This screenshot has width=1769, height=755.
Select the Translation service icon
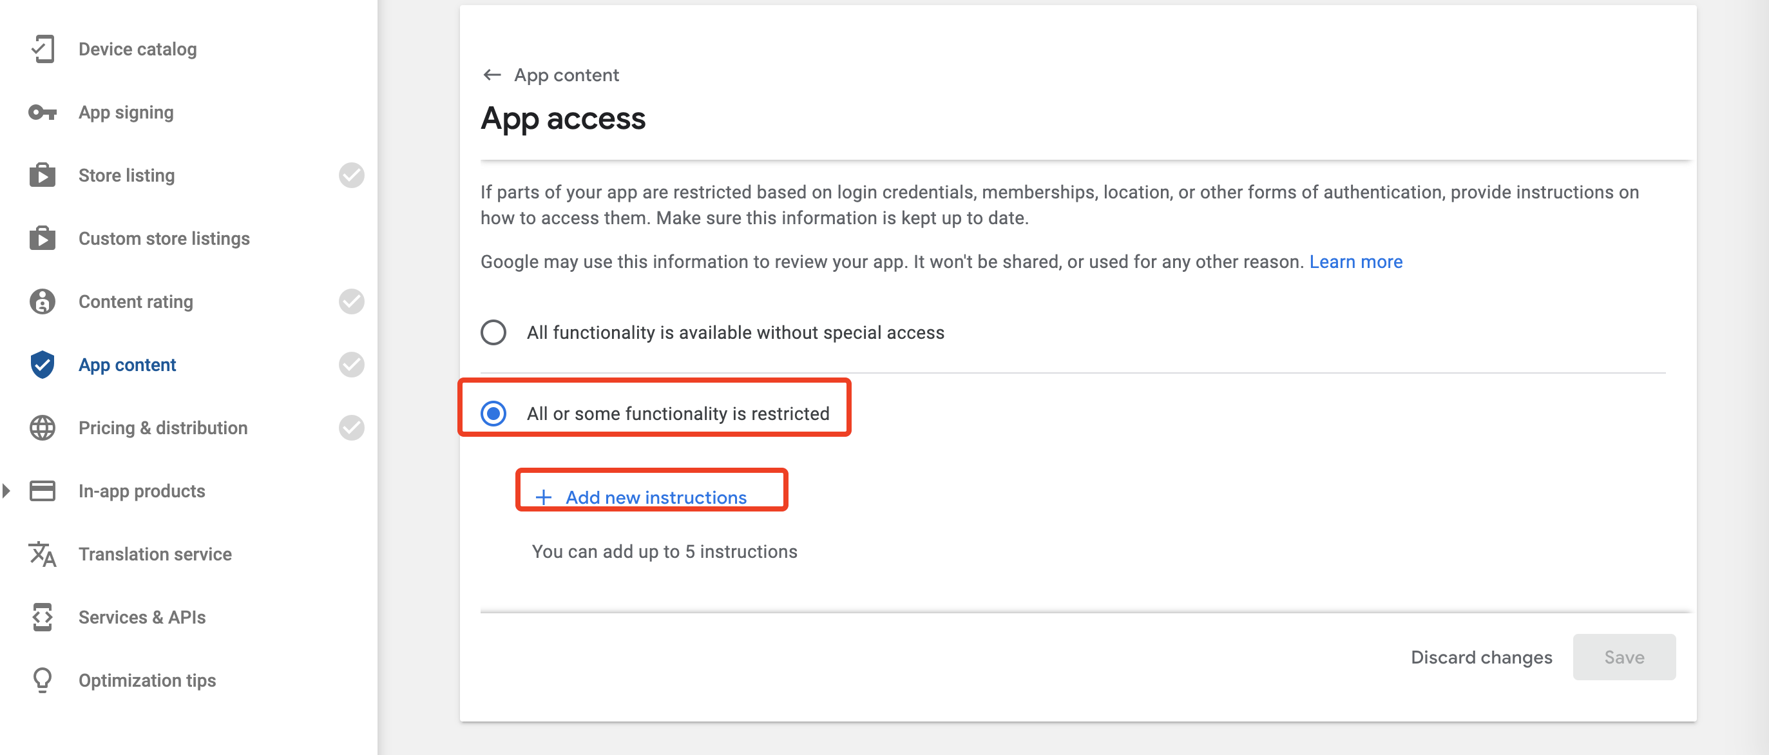click(43, 554)
